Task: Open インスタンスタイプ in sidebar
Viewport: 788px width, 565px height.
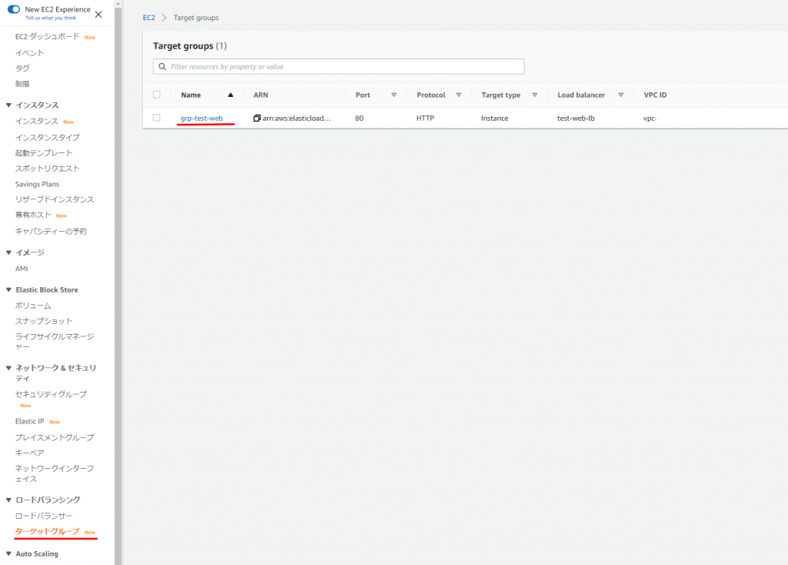Action: tap(47, 137)
